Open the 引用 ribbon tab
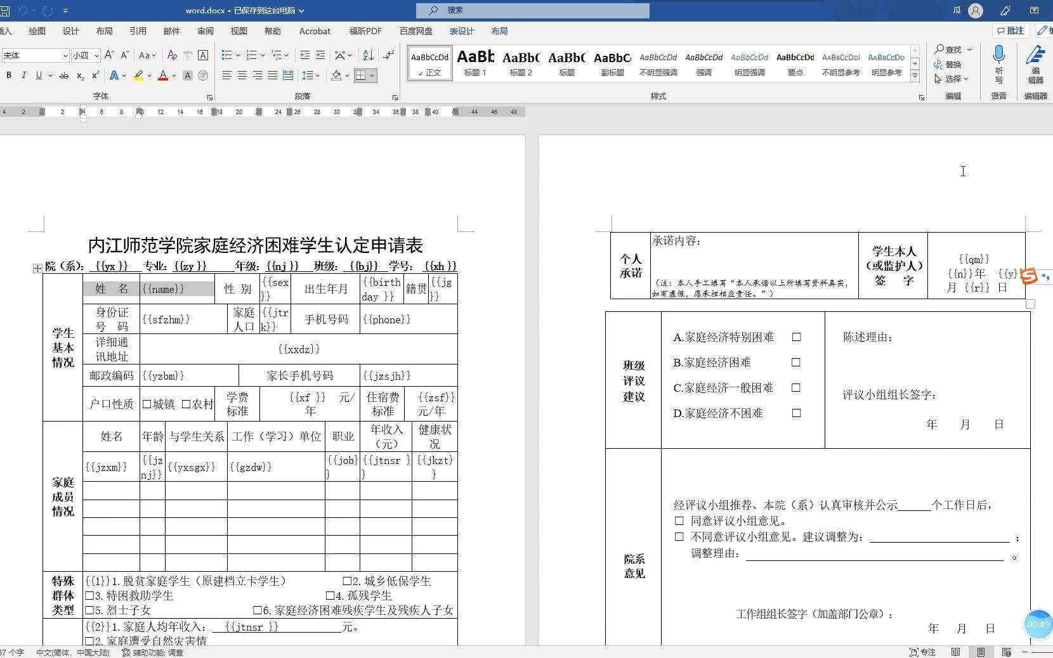This screenshot has height=658, width=1053. point(138,31)
